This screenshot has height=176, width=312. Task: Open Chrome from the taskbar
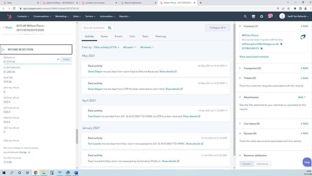coord(36,173)
